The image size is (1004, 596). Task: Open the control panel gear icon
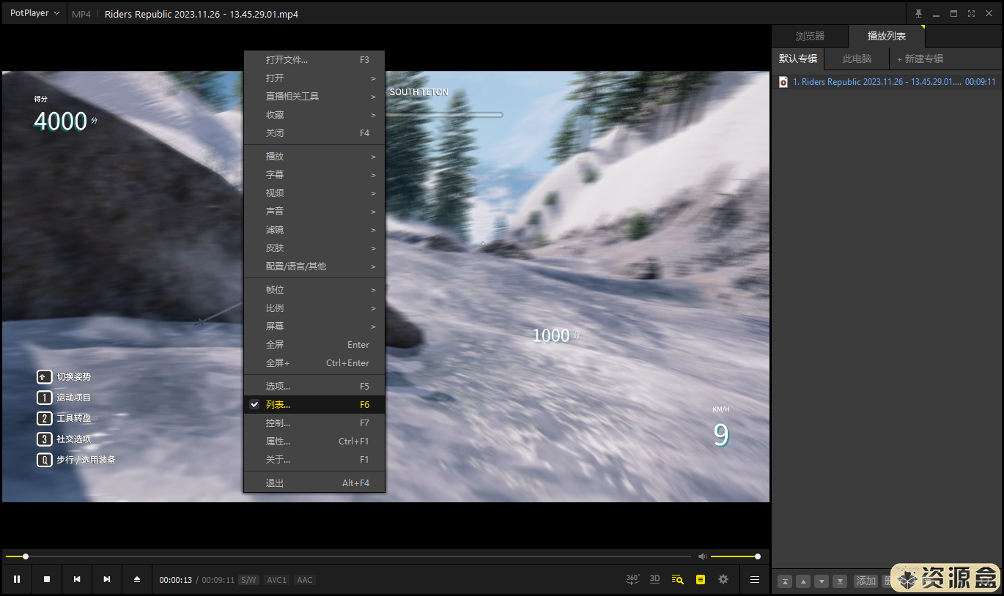[x=723, y=579]
